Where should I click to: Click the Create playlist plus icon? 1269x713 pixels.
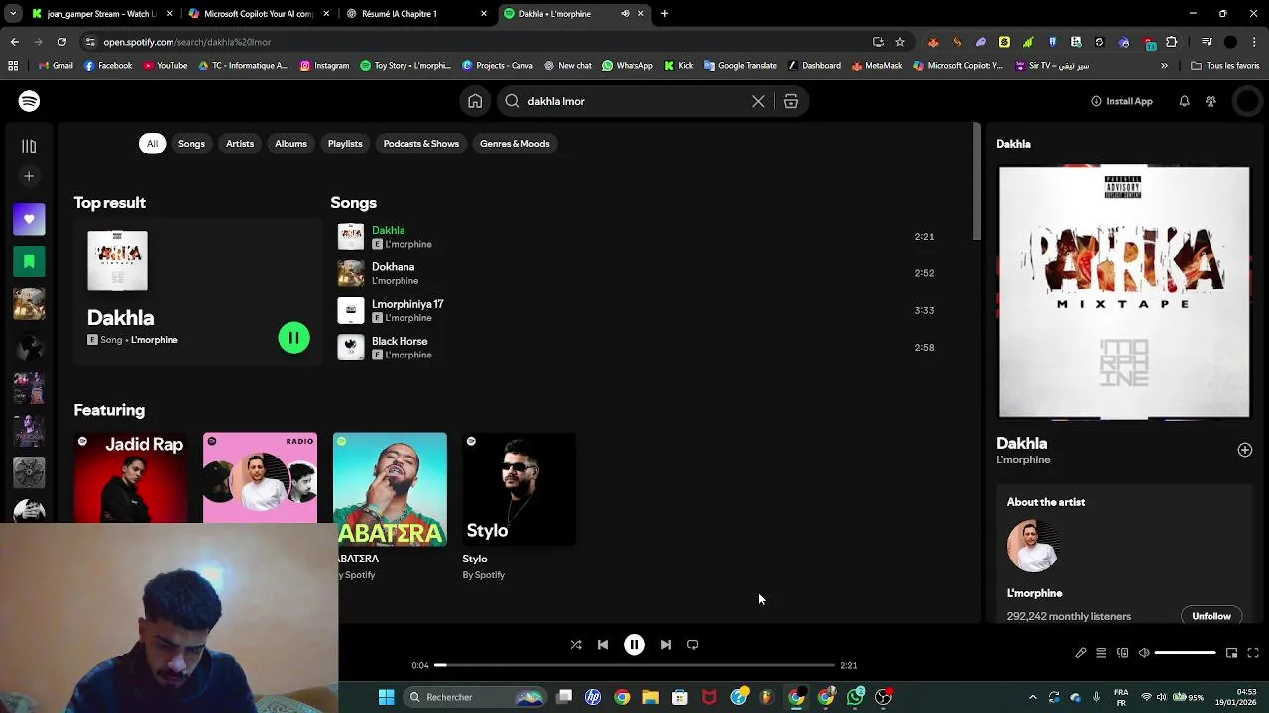click(x=29, y=176)
